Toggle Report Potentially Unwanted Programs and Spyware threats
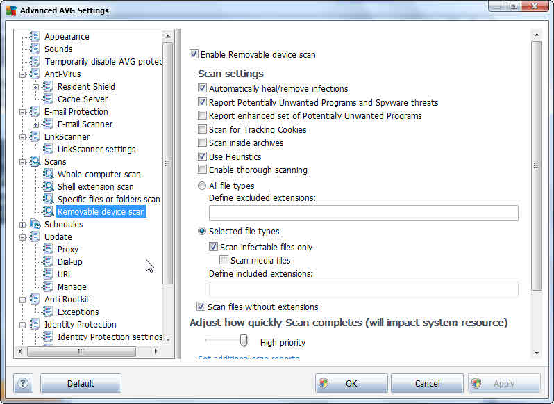 click(x=202, y=102)
